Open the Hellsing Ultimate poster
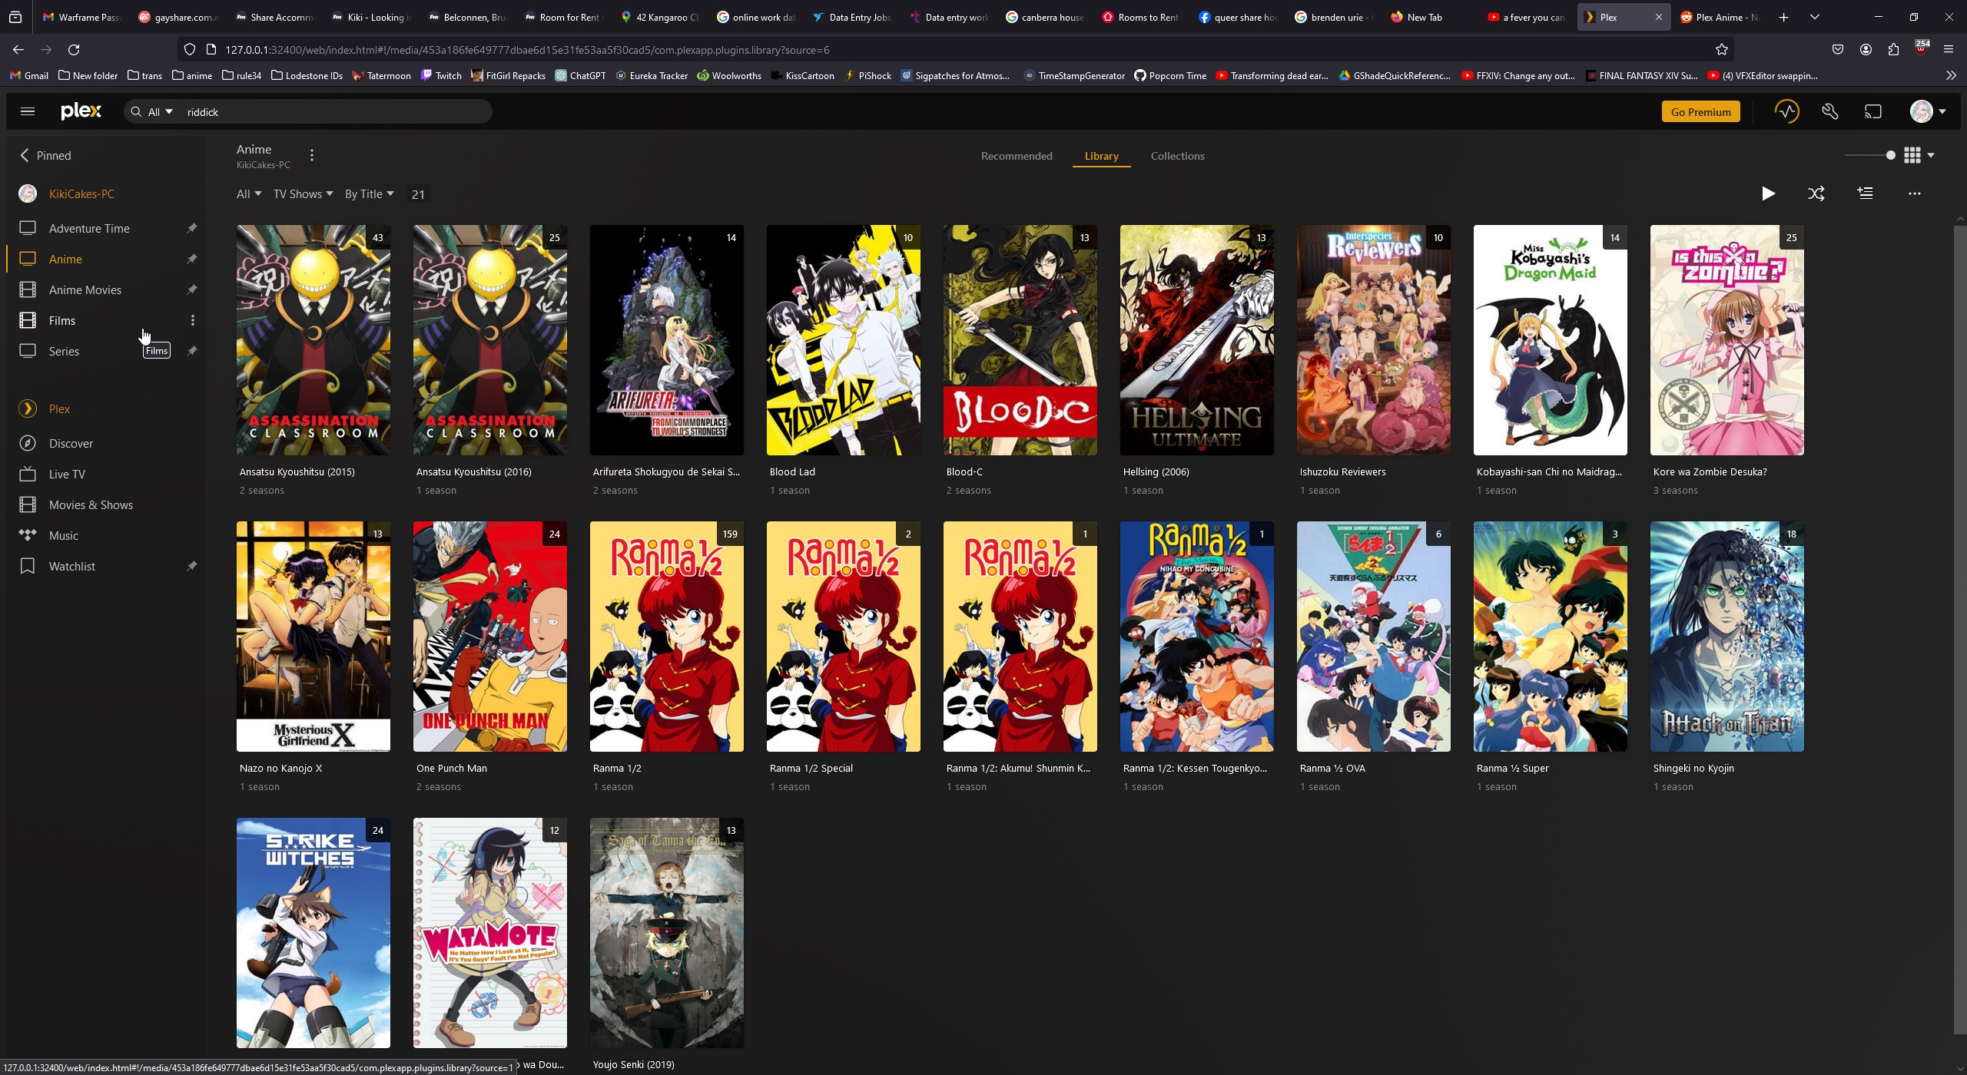Image resolution: width=1967 pixels, height=1075 pixels. (1196, 340)
